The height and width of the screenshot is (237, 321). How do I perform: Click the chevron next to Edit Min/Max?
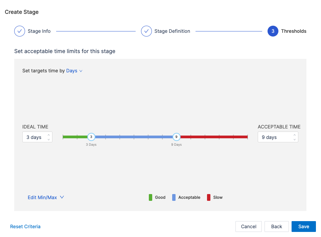[62, 197]
